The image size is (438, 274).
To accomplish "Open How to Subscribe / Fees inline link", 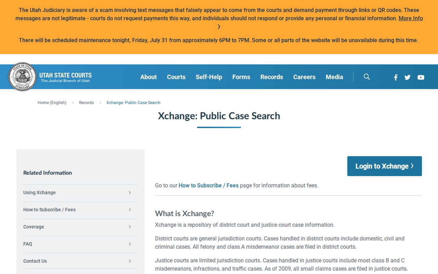I will pyautogui.click(x=208, y=185).
